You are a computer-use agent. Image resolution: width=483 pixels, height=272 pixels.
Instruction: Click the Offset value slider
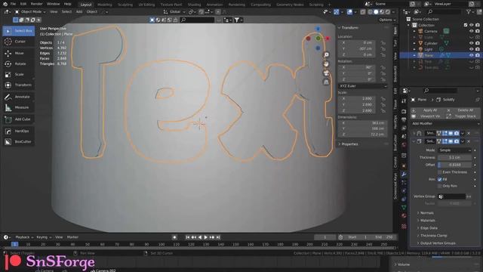454,165
